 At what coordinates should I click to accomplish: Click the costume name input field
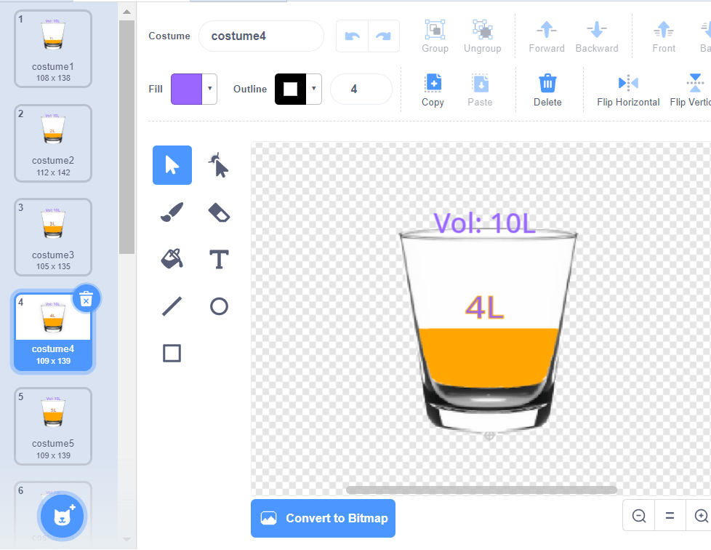pyautogui.click(x=261, y=36)
